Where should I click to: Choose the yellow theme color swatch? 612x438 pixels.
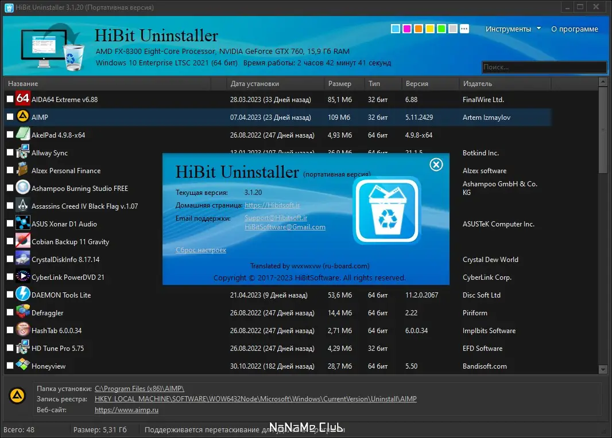tap(430, 29)
